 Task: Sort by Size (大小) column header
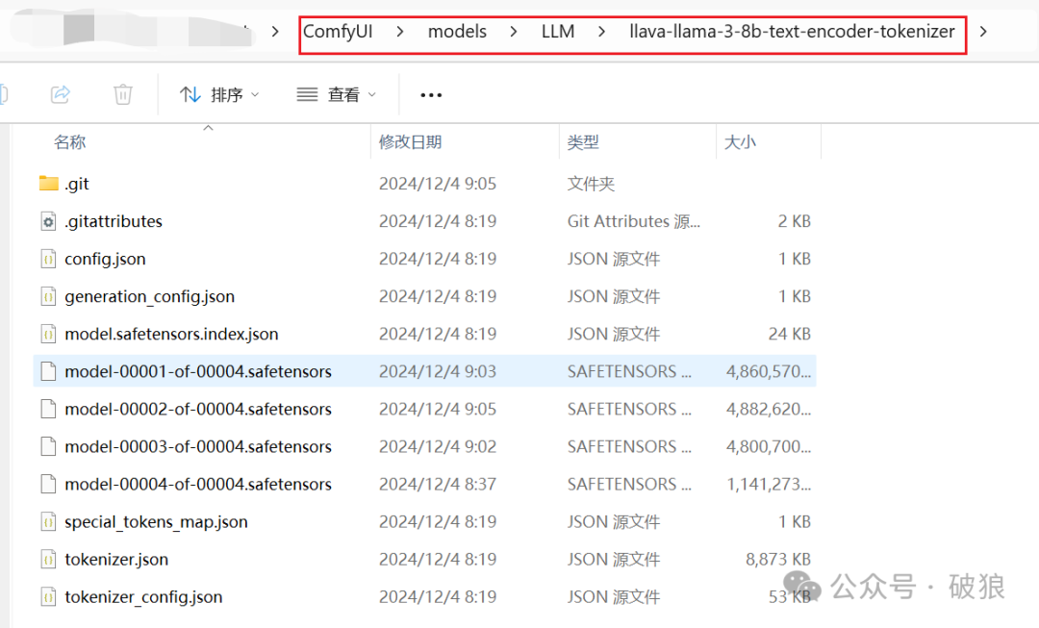click(x=740, y=141)
